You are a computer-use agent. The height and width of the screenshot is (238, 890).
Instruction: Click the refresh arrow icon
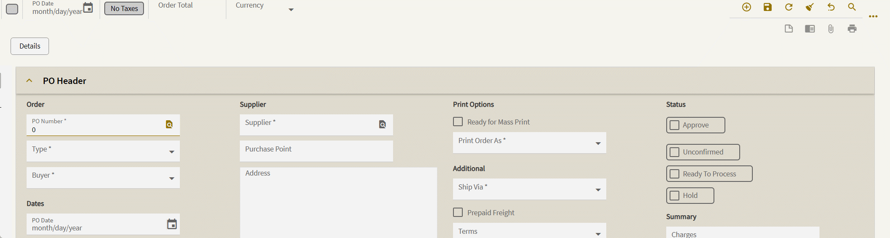789,7
